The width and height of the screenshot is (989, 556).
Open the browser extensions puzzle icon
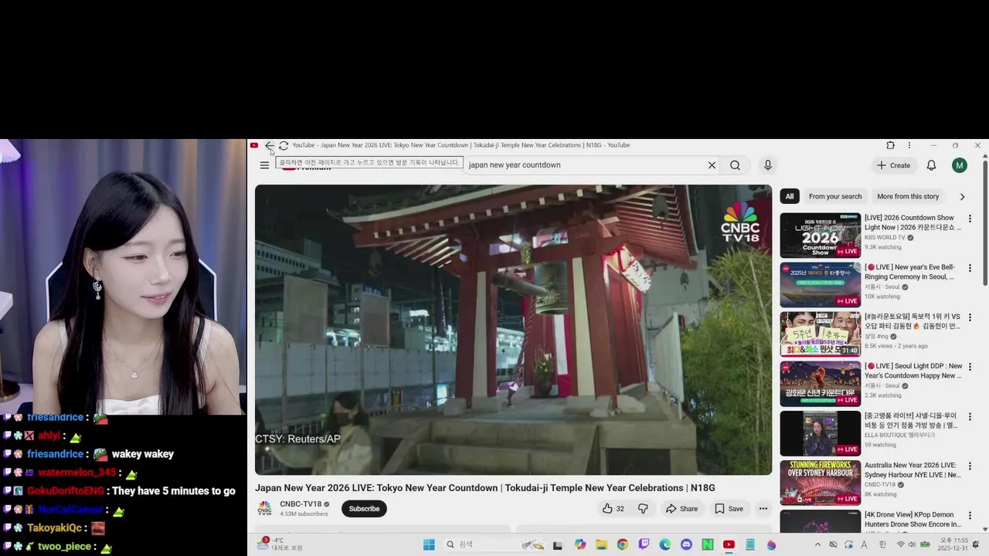890,145
